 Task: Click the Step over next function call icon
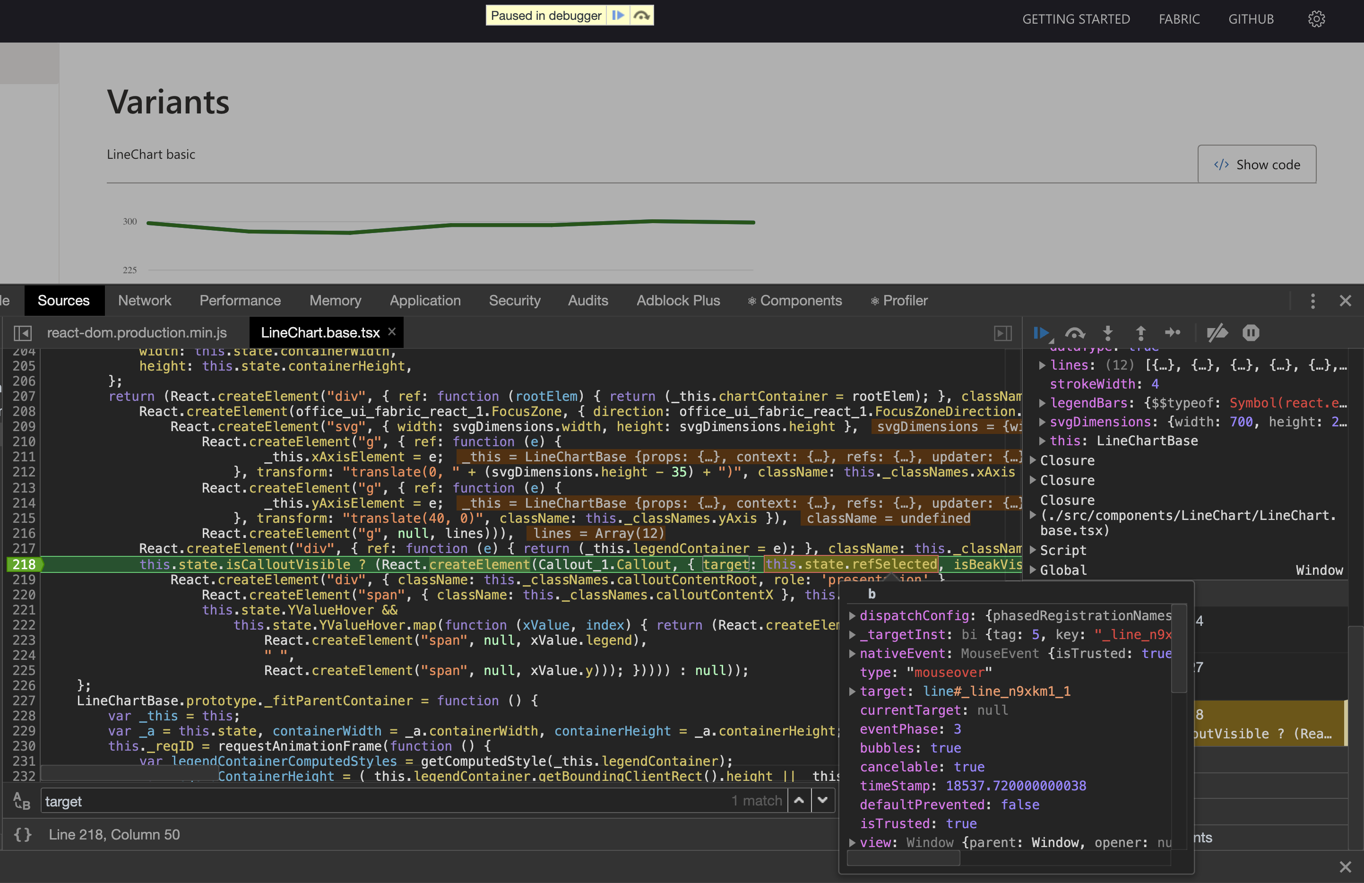coord(1076,333)
